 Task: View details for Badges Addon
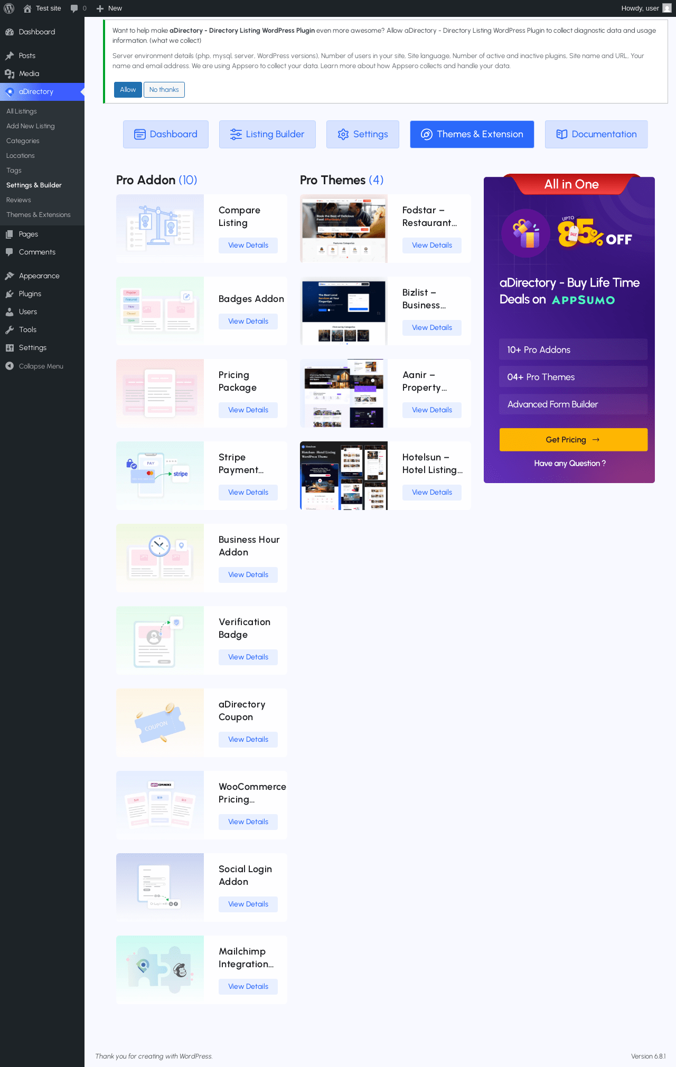click(248, 322)
